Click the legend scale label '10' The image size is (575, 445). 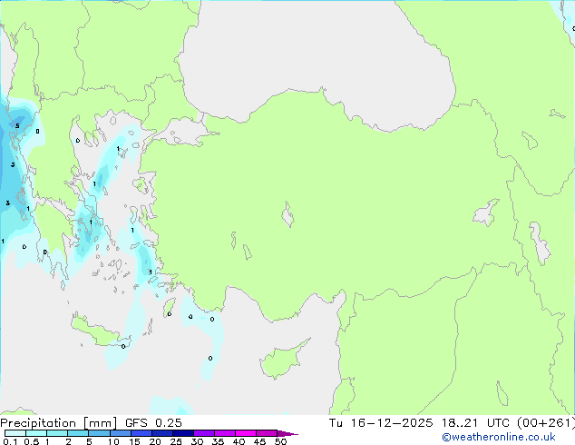tap(113, 441)
